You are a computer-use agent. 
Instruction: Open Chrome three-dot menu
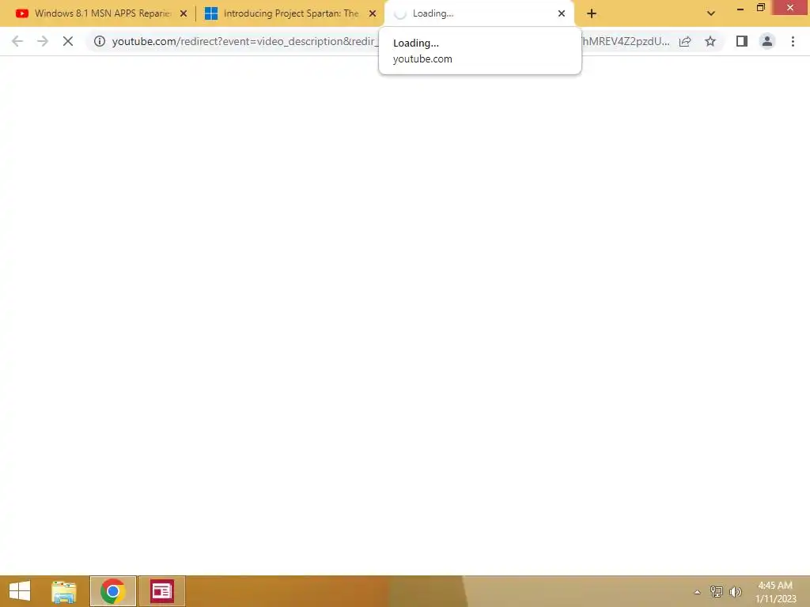[793, 41]
